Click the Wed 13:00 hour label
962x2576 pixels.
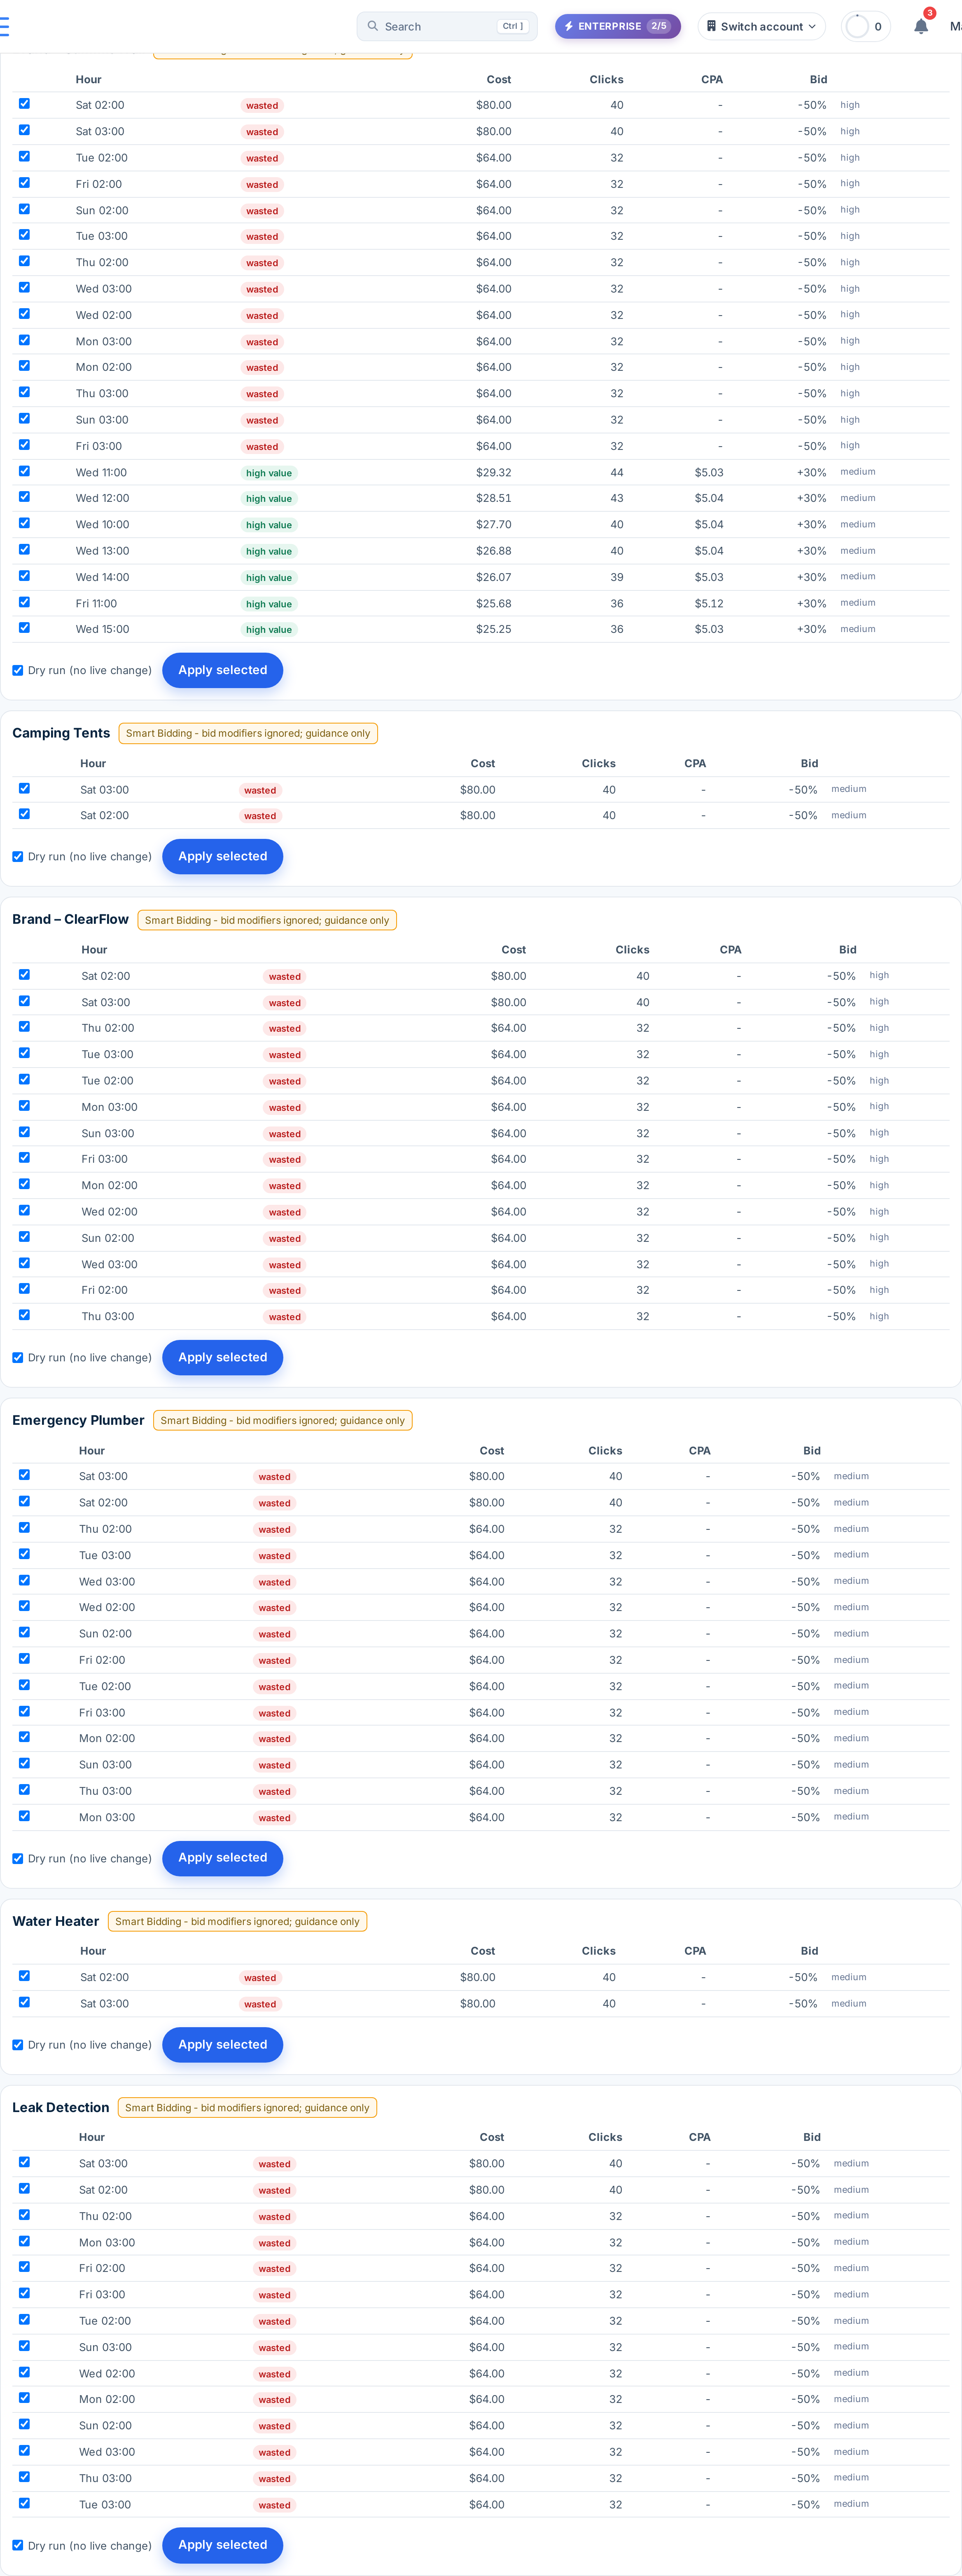pos(102,551)
